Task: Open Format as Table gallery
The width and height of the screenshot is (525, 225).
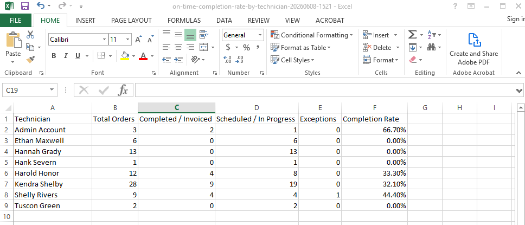Action: coord(300,48)
